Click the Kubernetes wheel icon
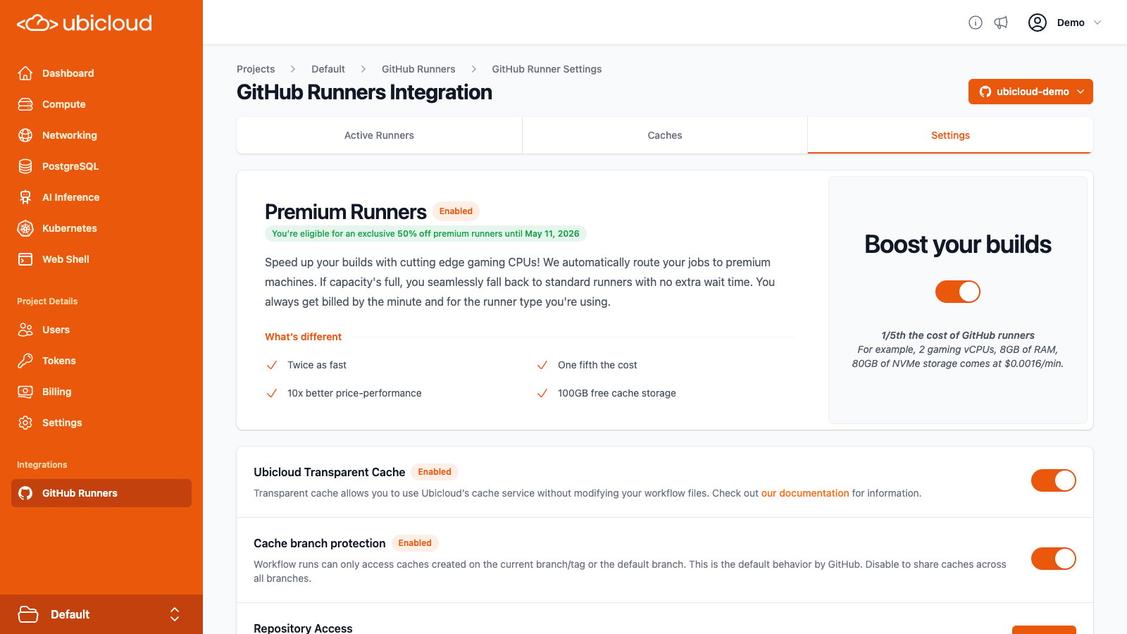Image resolution: width=1127 pixels, height=634 pixels. 25,228
